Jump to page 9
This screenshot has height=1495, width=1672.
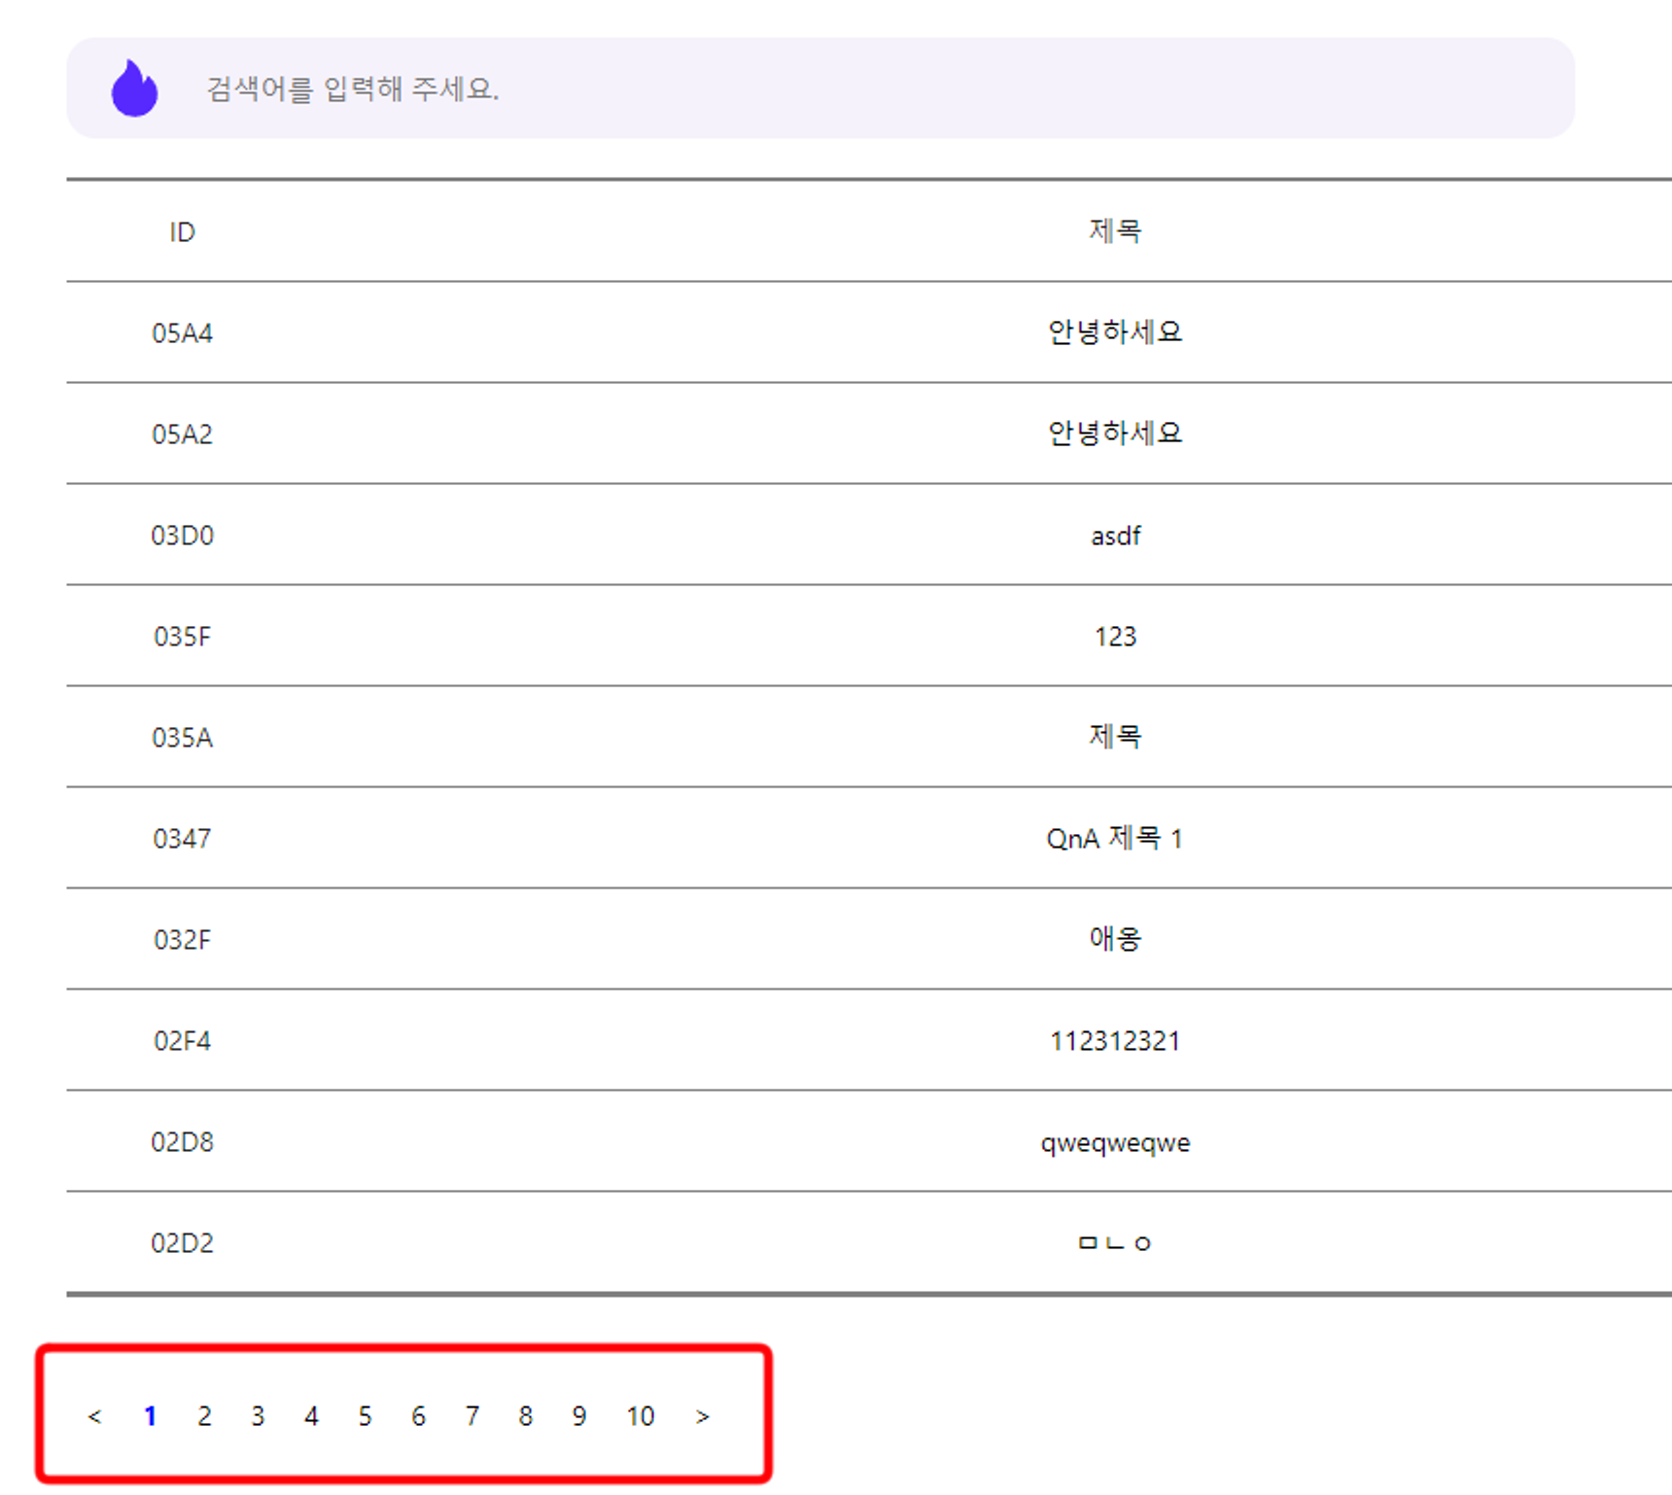(579, 1416)
